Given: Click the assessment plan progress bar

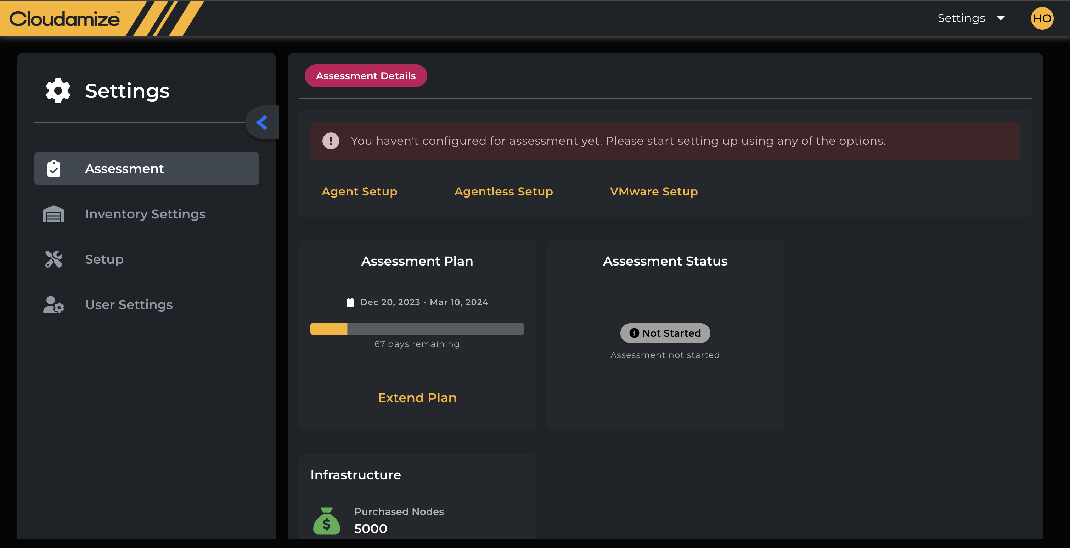Looking at the screenshot, I should 417,329.
